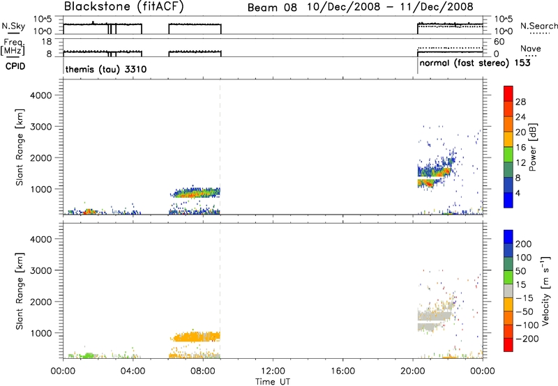Screen dimensions: 558x386
Task: Click the "CPID" row label
Action: pos(15,66)
